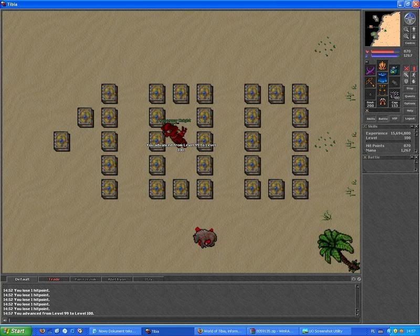
Task: Toggle the Battle window button
Action: click(383, 119)
